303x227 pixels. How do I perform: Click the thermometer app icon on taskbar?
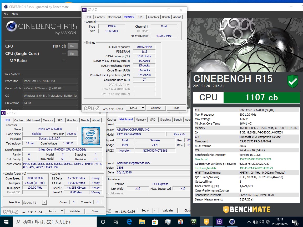180,222
